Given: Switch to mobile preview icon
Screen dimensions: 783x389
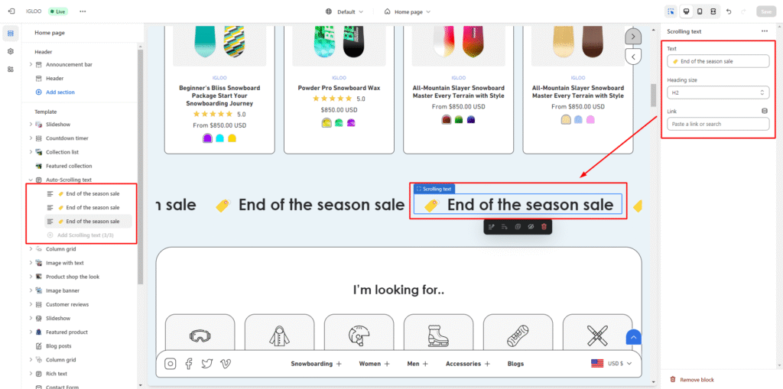Looking at the screenshot, I should pos(699,11).
